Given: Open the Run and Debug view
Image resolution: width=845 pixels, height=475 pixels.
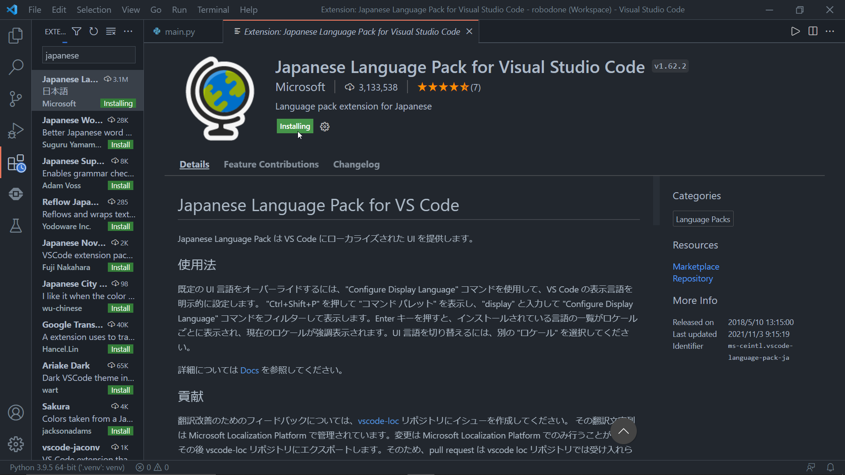Looking at the screenshot, I should click(x=16, y=130).
